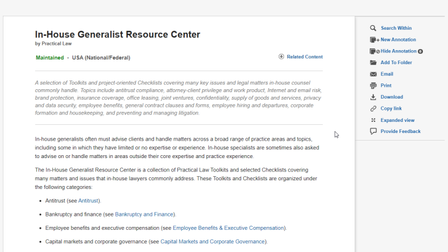Expand the Related Content section
Image resolution: width=448 pixels, height=252 pixels.
(x=300, y=57)
